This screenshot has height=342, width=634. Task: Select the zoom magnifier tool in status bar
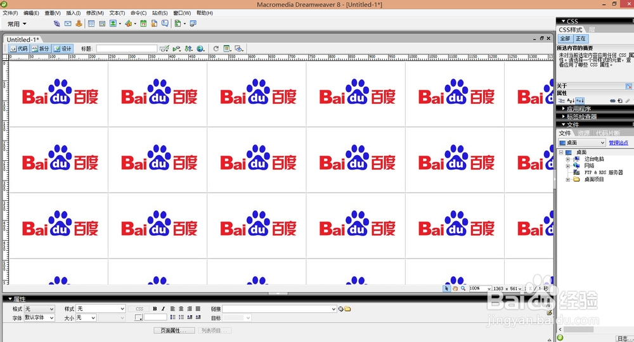463,288
